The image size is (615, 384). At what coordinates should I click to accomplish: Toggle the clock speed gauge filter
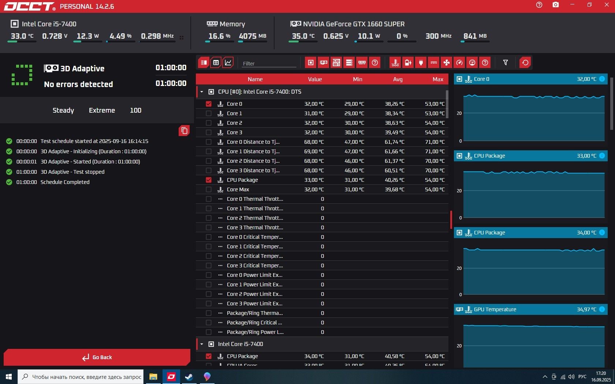pyautogui.click(x=459, y=63)
